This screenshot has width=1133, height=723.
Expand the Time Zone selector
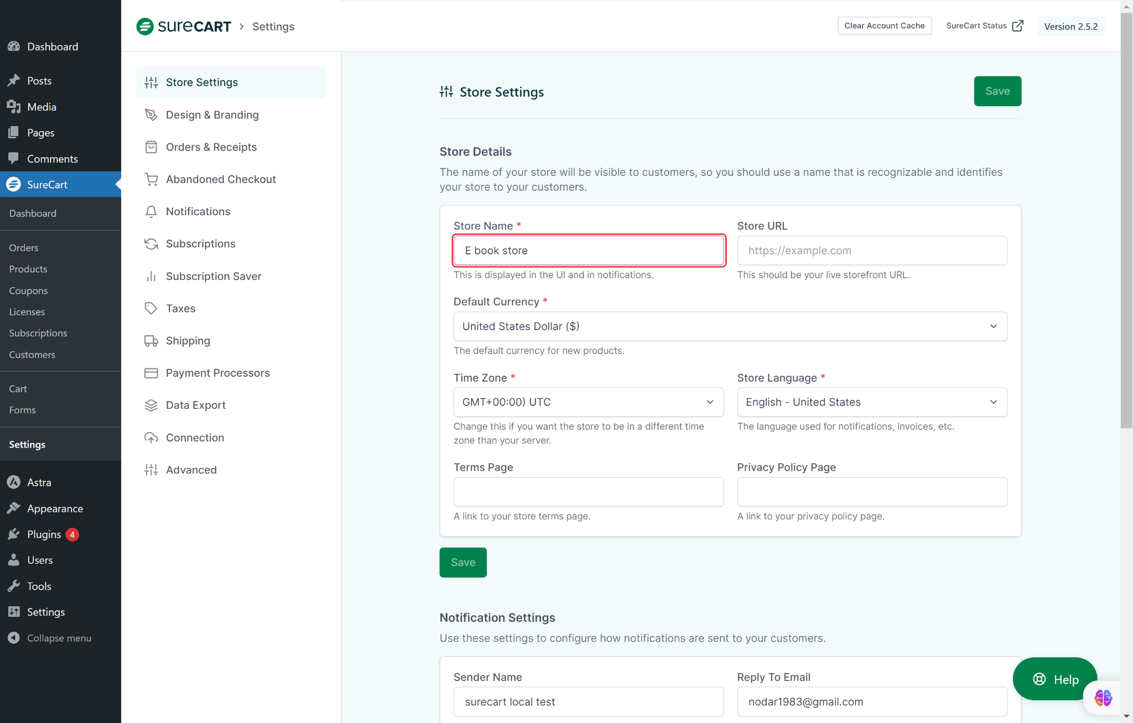coord(588,402)
